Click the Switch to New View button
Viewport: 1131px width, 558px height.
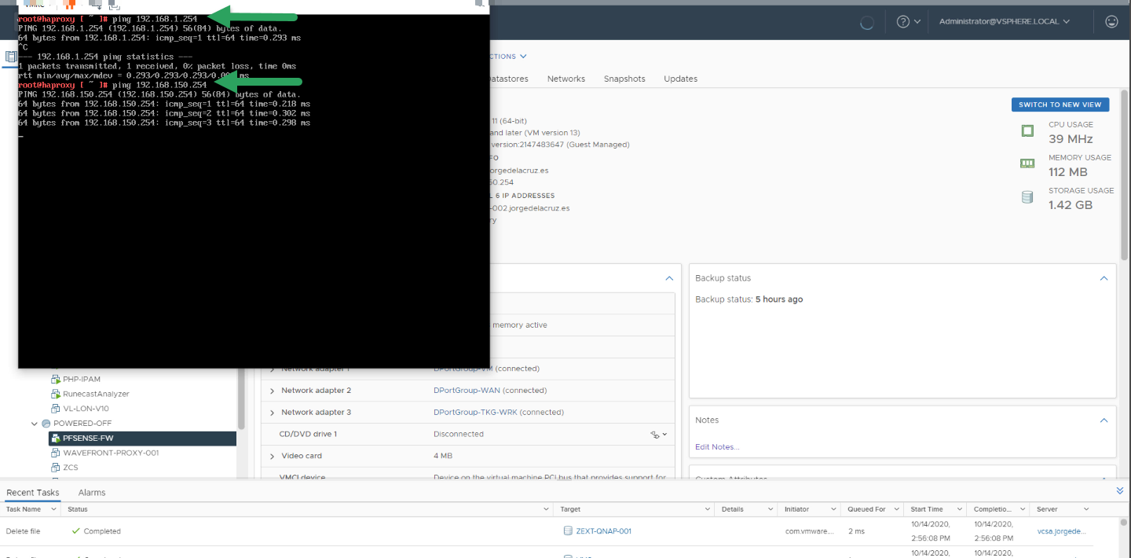pyautogui.click(x=1060, y=105)
